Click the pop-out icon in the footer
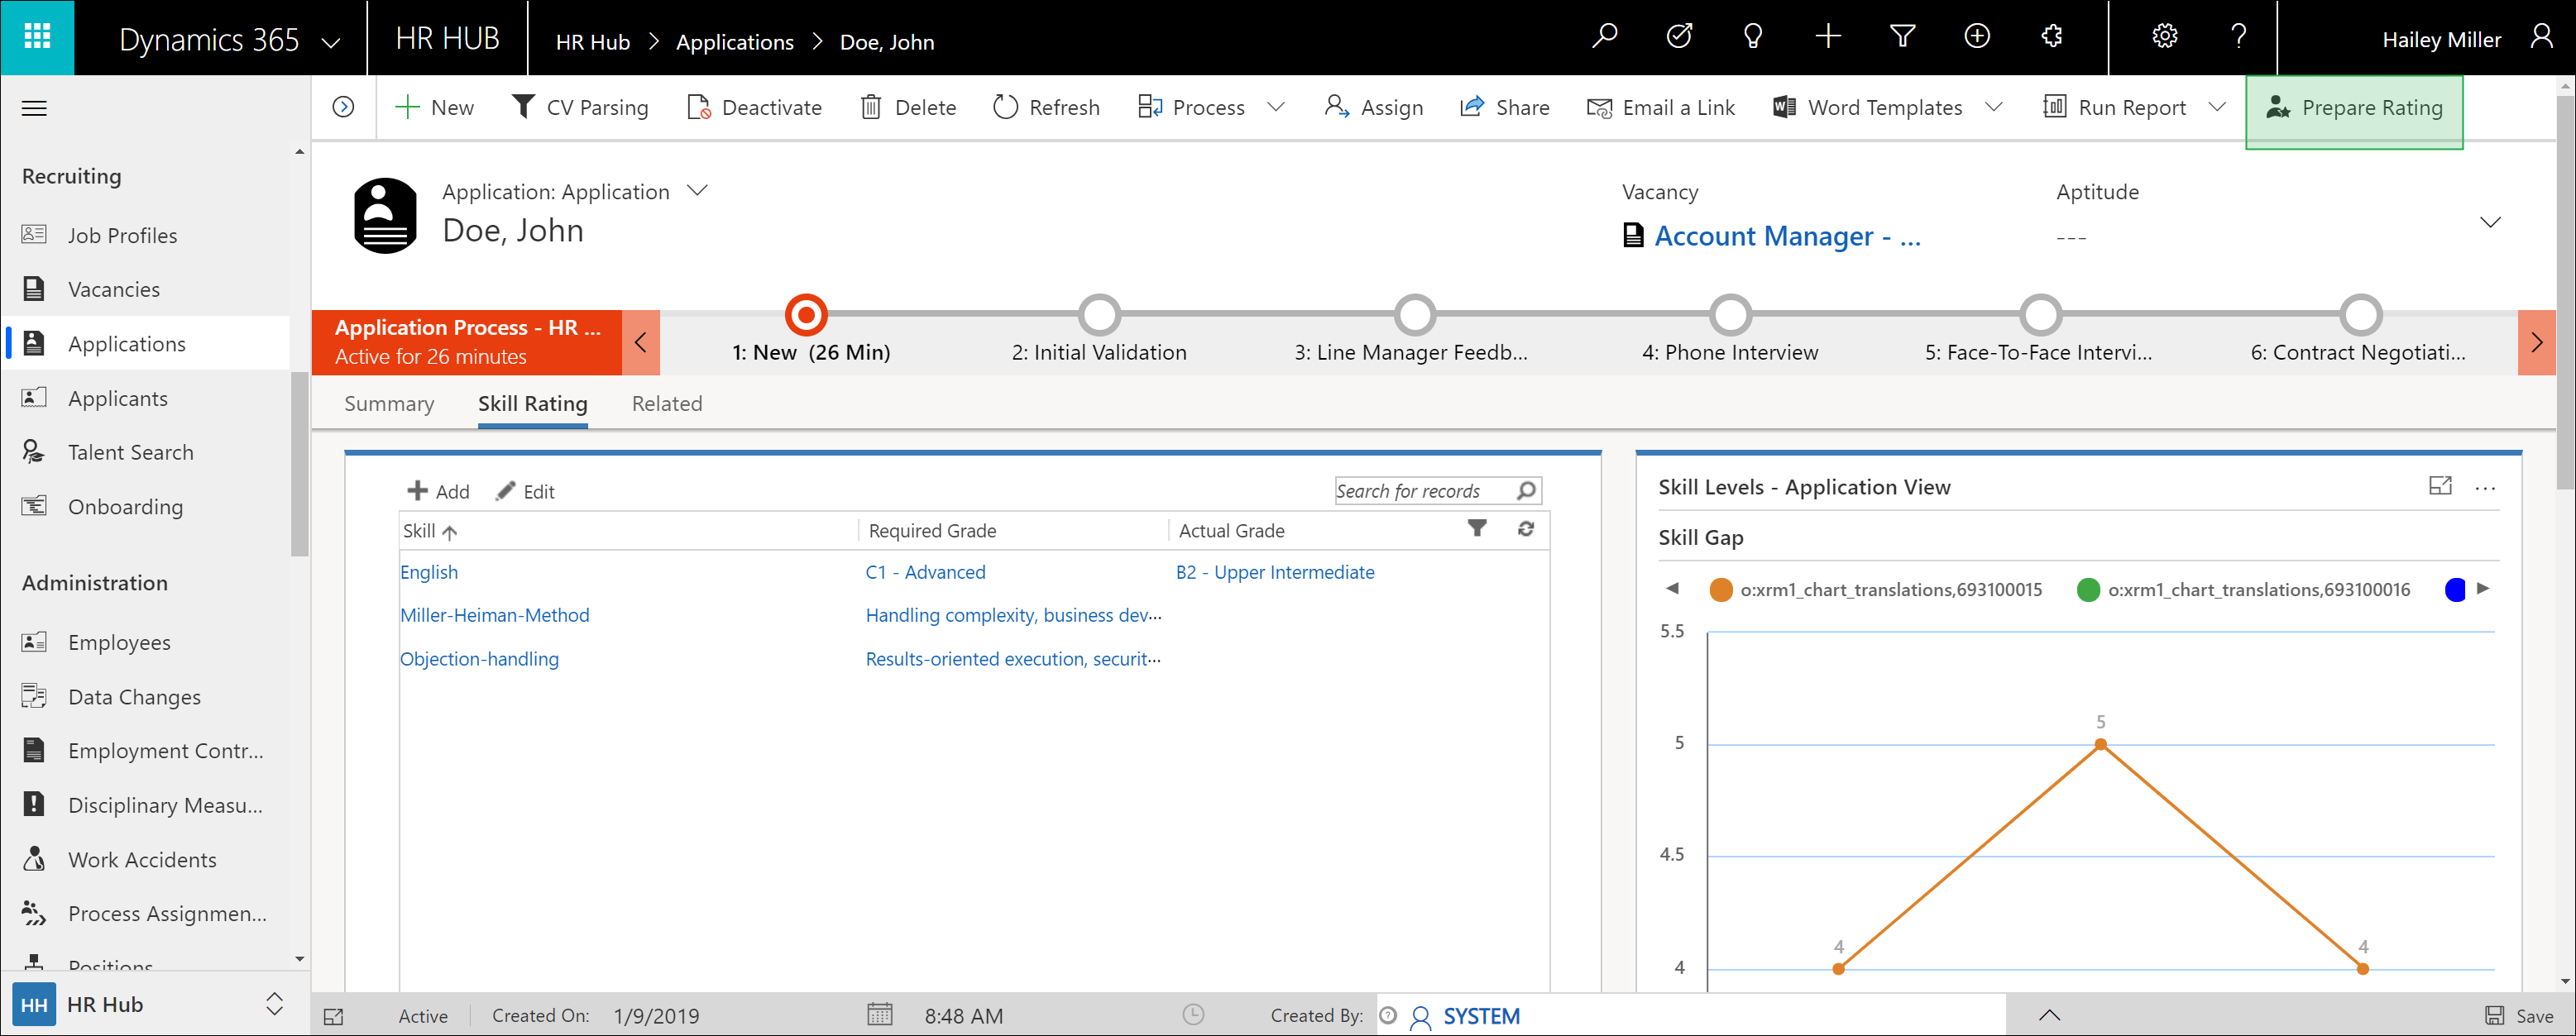The width and height of the screenshot is (2576, 1036). tap(334, 1016)
